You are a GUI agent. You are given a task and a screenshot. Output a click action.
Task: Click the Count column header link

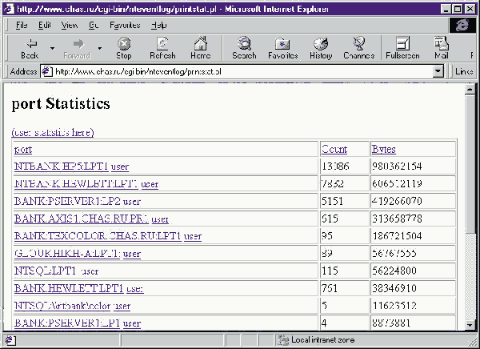coord(334,149)
